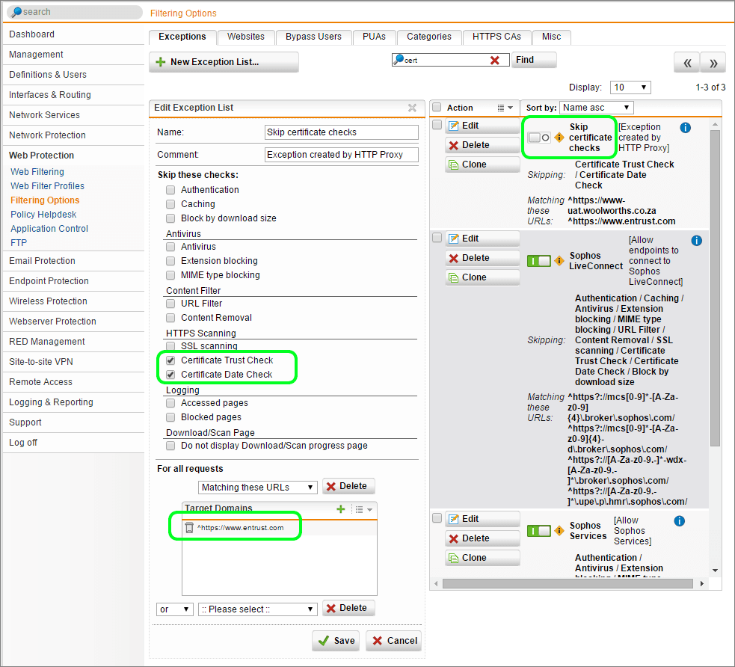
Task: Disable the Sophos LiveConnect toggle
Action: point(538,261)
